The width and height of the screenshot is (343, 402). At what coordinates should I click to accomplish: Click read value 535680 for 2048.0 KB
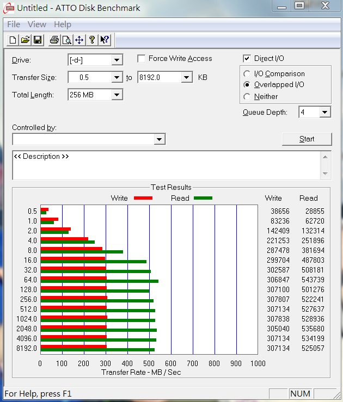[x=313, y=329]
